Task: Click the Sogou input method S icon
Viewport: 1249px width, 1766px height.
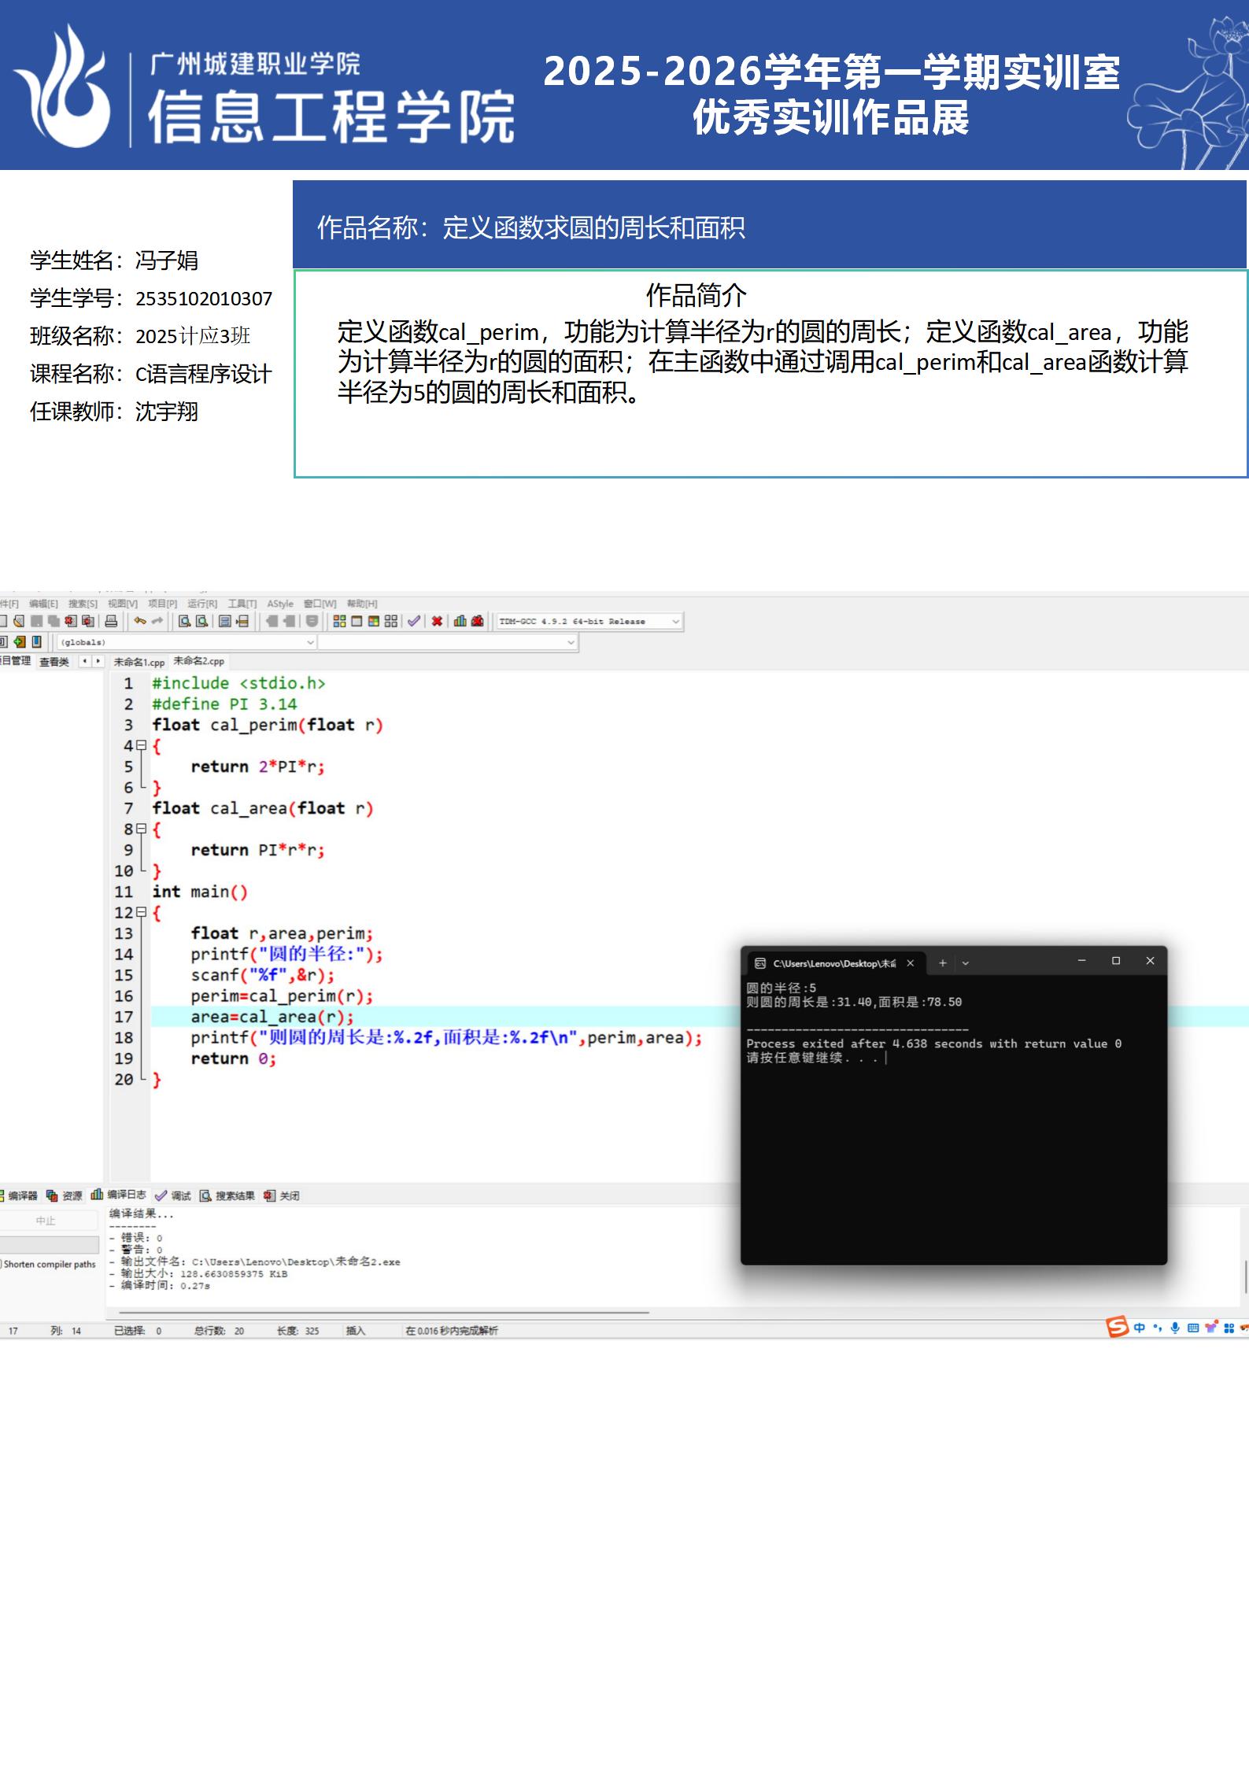Action: tap(1118, 1327)
